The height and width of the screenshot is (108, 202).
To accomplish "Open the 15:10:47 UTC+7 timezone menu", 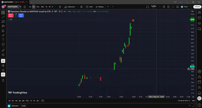I will (184, 101).
